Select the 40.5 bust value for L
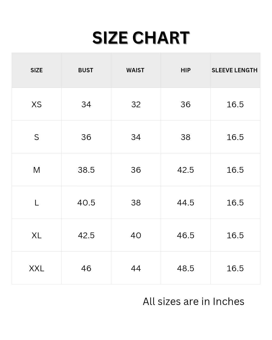 pos(86,203)
